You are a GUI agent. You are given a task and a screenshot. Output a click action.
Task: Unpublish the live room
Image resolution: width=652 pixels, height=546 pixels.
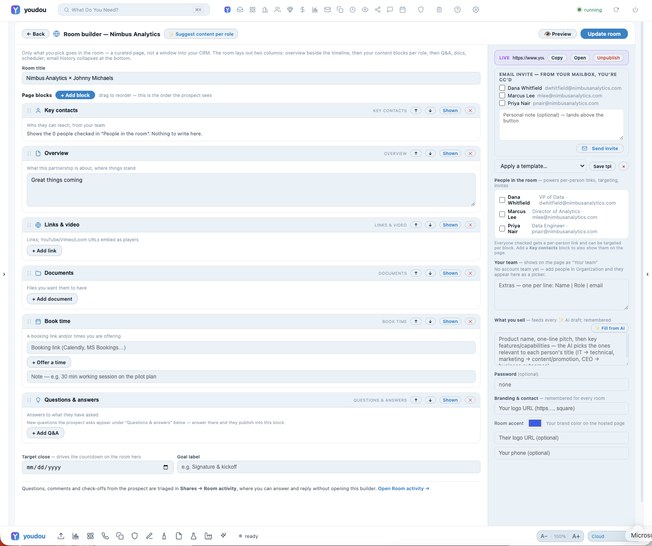tap(608, 58)
